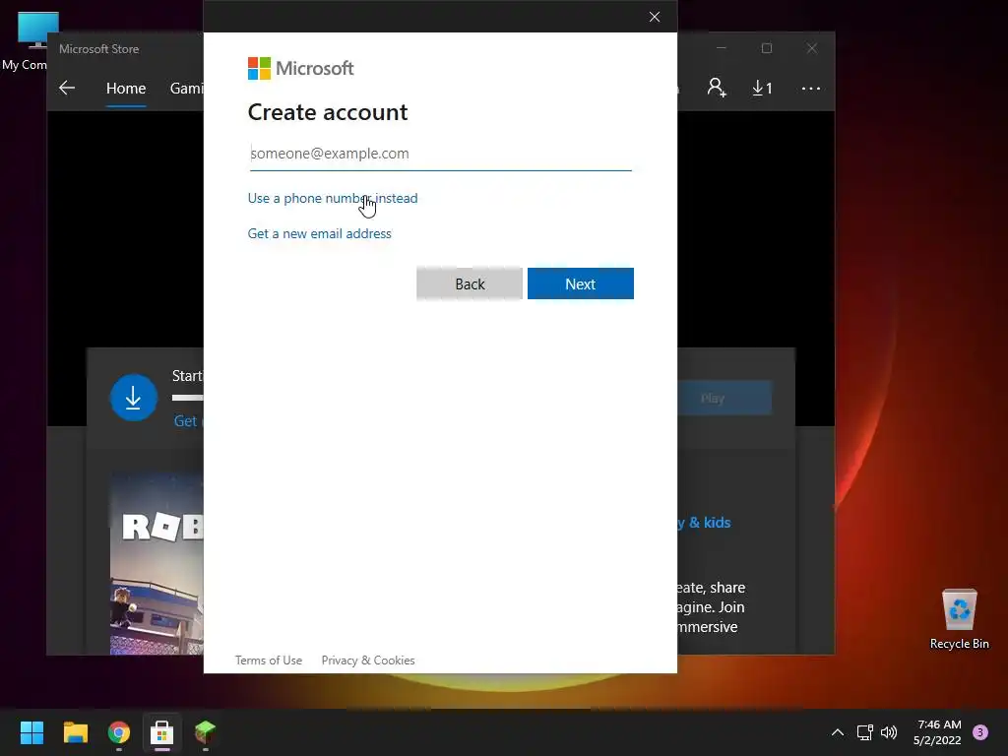Open downloads indicator showing 1 in Store
This screenshot has width=1008, height=756.
762,88
